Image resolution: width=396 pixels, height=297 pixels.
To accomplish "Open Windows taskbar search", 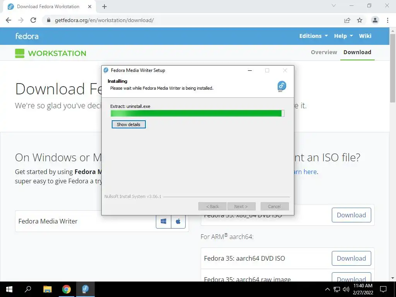I will [28, 289].
